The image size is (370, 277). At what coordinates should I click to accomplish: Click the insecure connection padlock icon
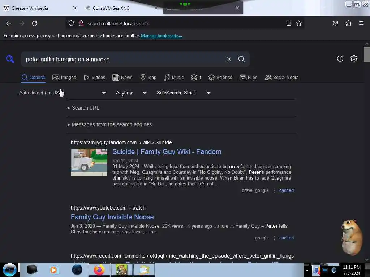click(81, 23)
